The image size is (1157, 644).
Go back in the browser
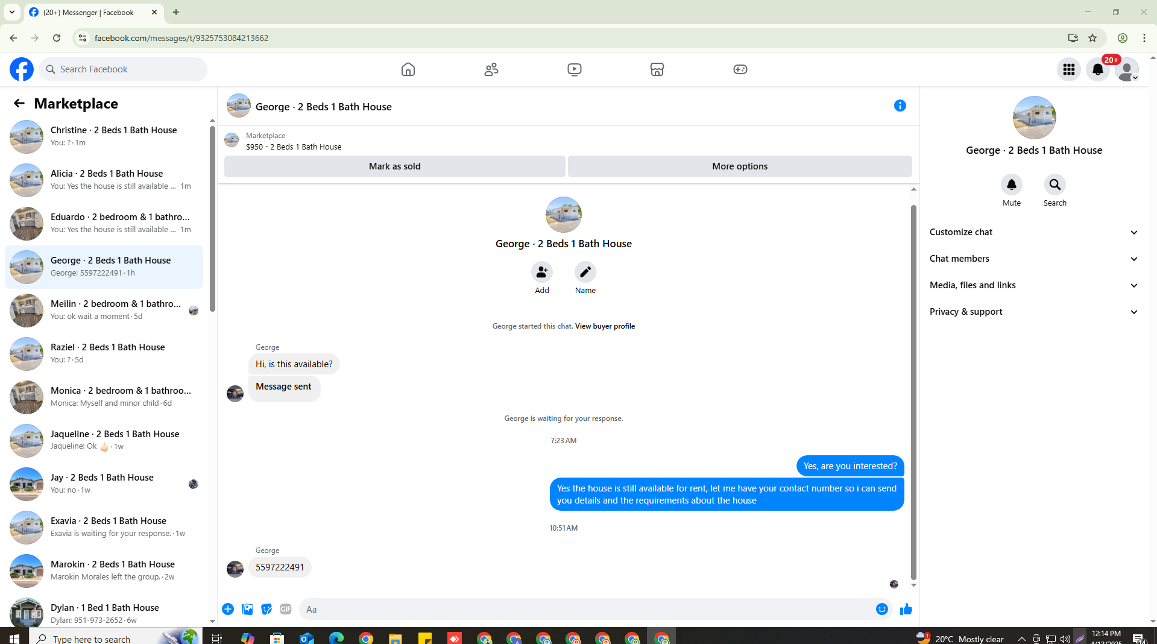[13, 38]
